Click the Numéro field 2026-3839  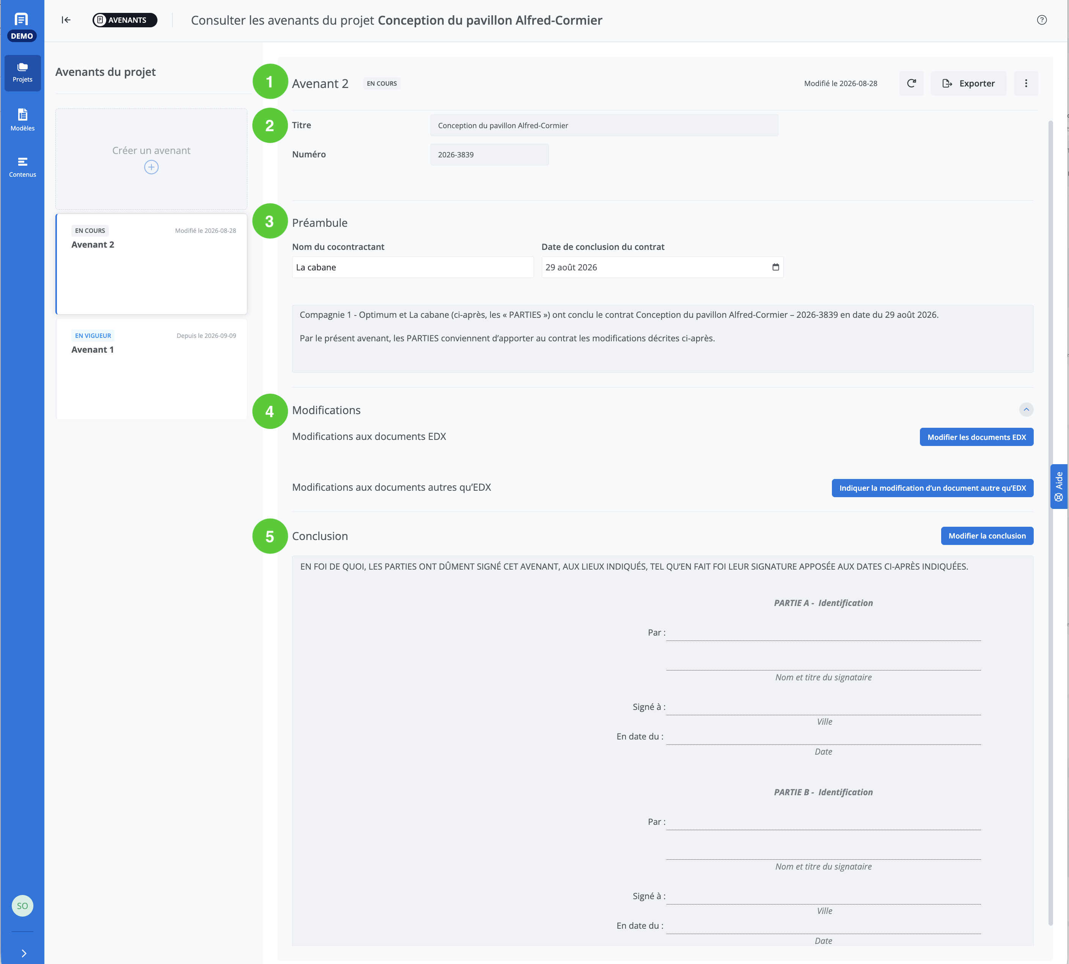point(489,155)
